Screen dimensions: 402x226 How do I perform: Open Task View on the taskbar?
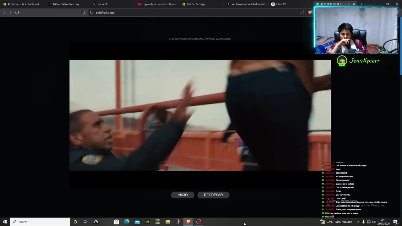tap(85, 222)
